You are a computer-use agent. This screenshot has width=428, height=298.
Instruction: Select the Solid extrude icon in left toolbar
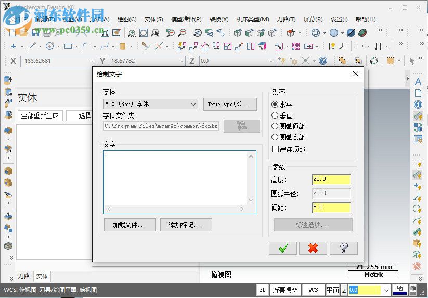[8, 80]
